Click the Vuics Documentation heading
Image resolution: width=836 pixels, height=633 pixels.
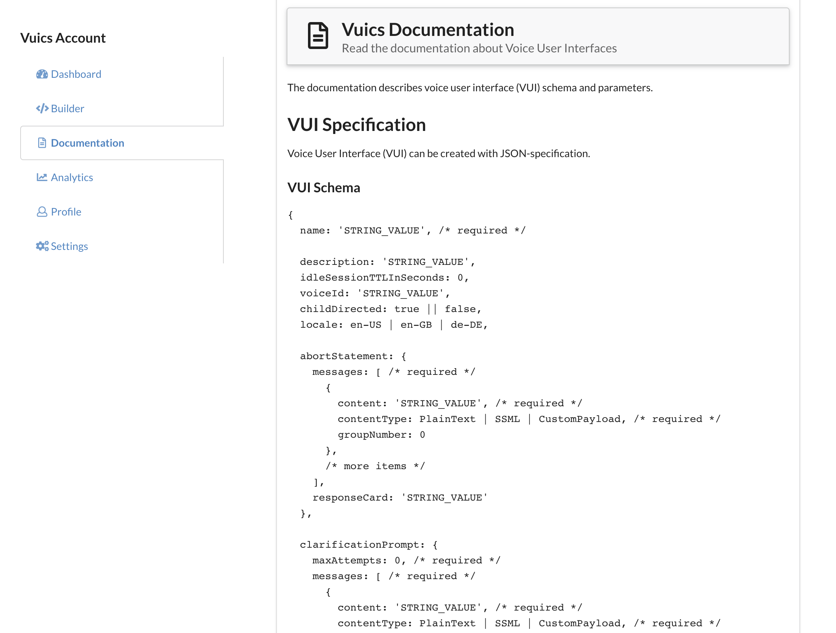427,30
